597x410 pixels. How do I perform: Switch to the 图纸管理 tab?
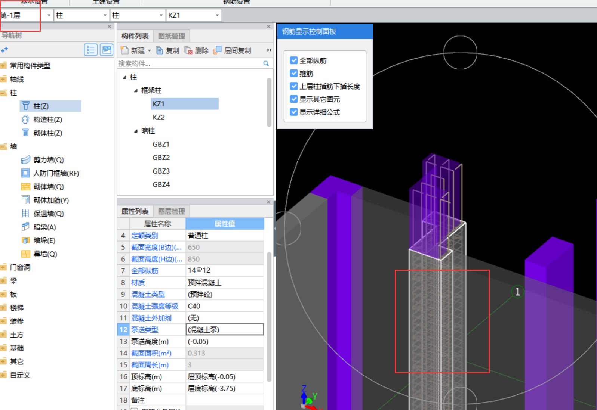point(172,36)
